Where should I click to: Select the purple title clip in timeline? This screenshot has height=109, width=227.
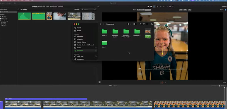point(46,99)
